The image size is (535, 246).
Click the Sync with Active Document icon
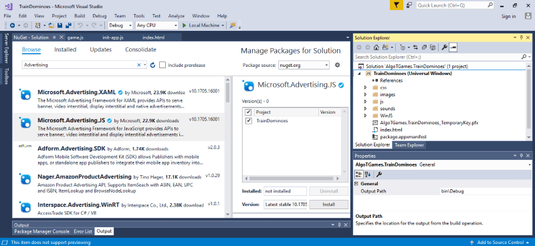tap(415, 47)
